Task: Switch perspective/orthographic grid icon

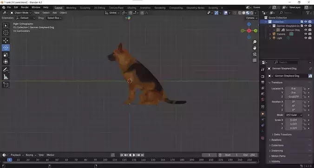Action: (255, 60)
